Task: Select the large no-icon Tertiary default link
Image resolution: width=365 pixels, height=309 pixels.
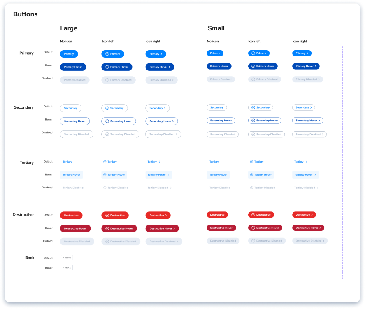Action: click(67, 162)
